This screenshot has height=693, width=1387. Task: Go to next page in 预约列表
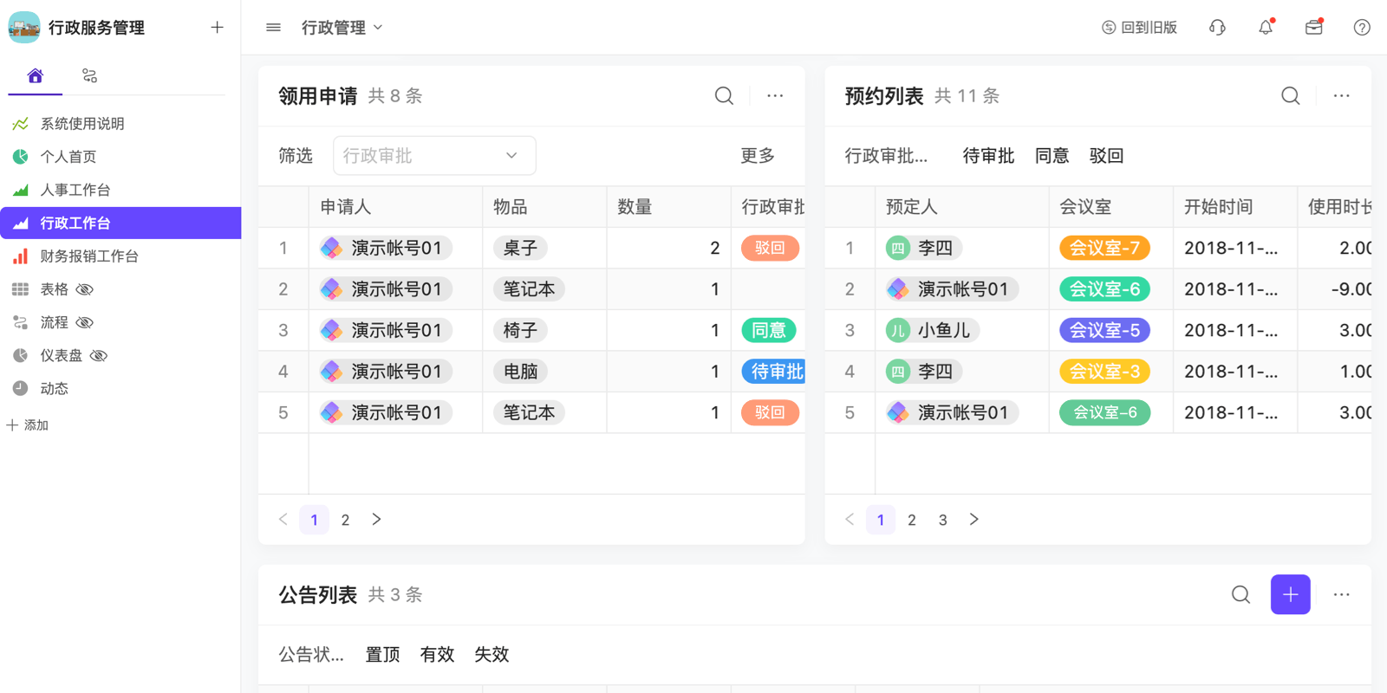[974, 520]
